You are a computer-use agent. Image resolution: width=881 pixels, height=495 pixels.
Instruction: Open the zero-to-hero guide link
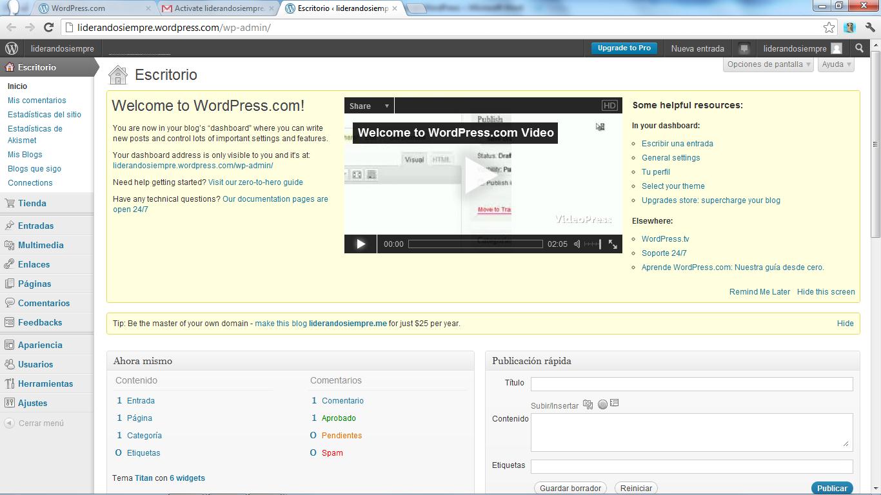coord(255,182)
